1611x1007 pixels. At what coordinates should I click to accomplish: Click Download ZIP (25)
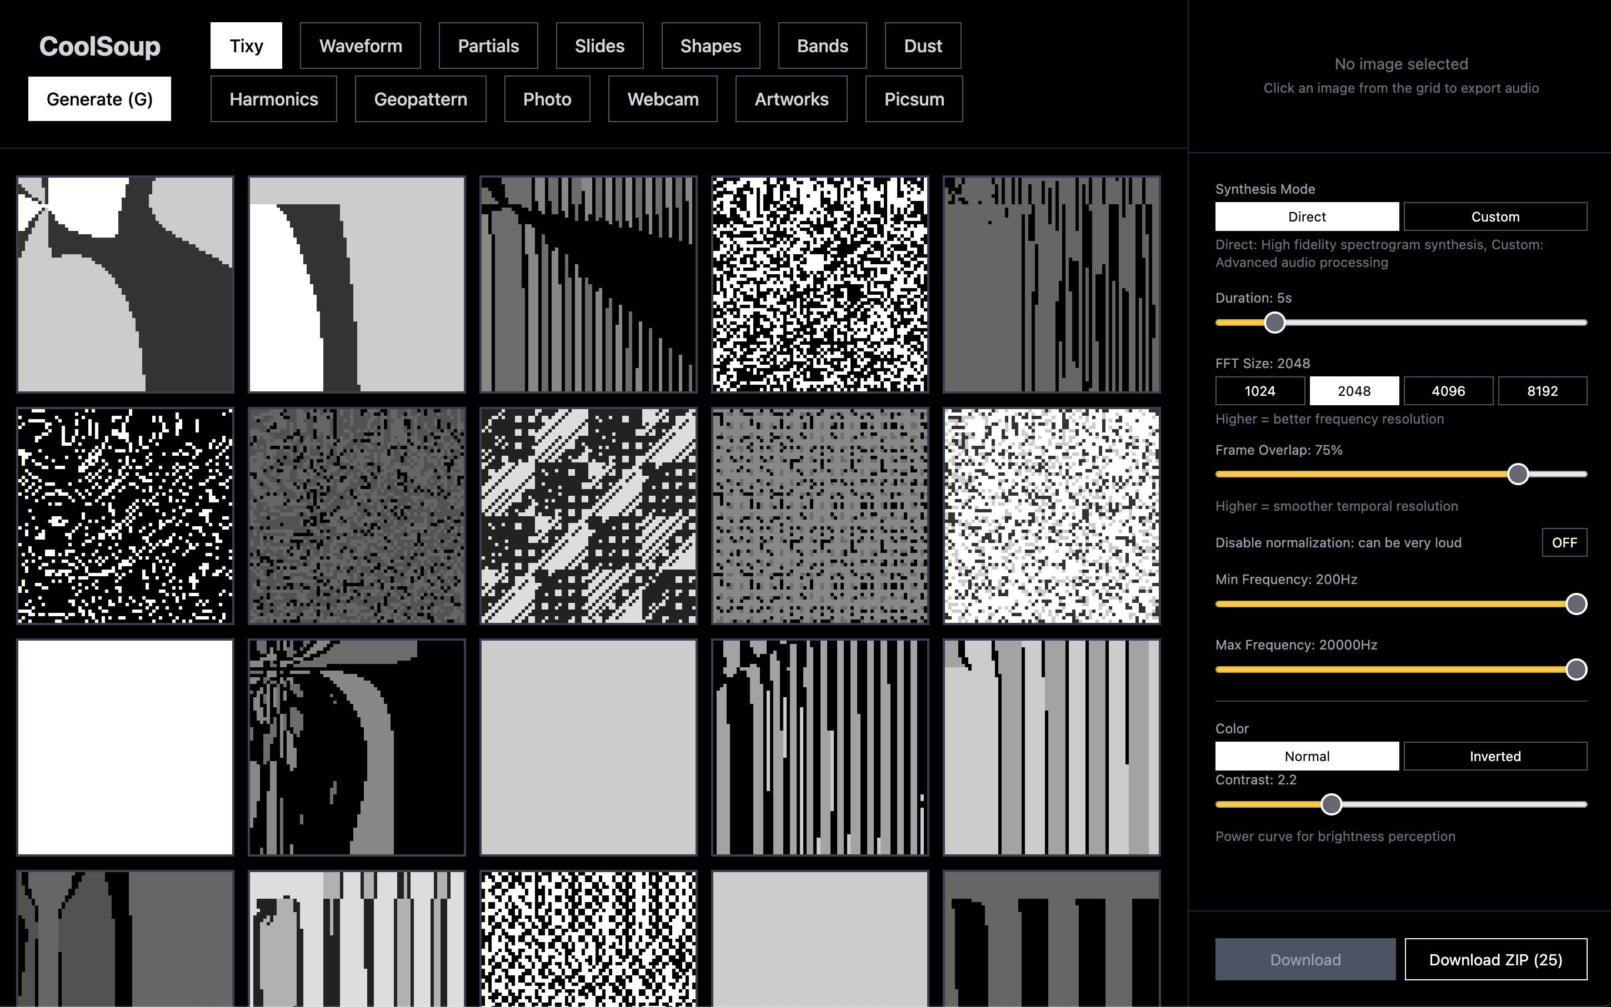point(1495,959)
